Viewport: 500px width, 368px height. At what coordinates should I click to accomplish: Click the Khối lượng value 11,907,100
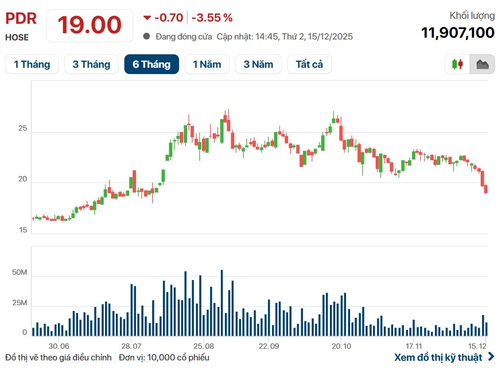coord(457,33)
